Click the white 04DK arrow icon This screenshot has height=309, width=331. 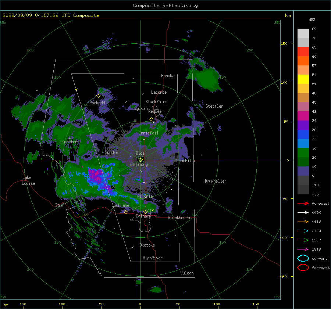point(303,213)
